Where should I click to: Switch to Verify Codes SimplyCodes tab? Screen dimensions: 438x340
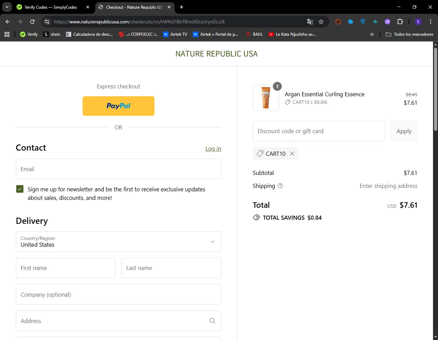click(51, 7)
